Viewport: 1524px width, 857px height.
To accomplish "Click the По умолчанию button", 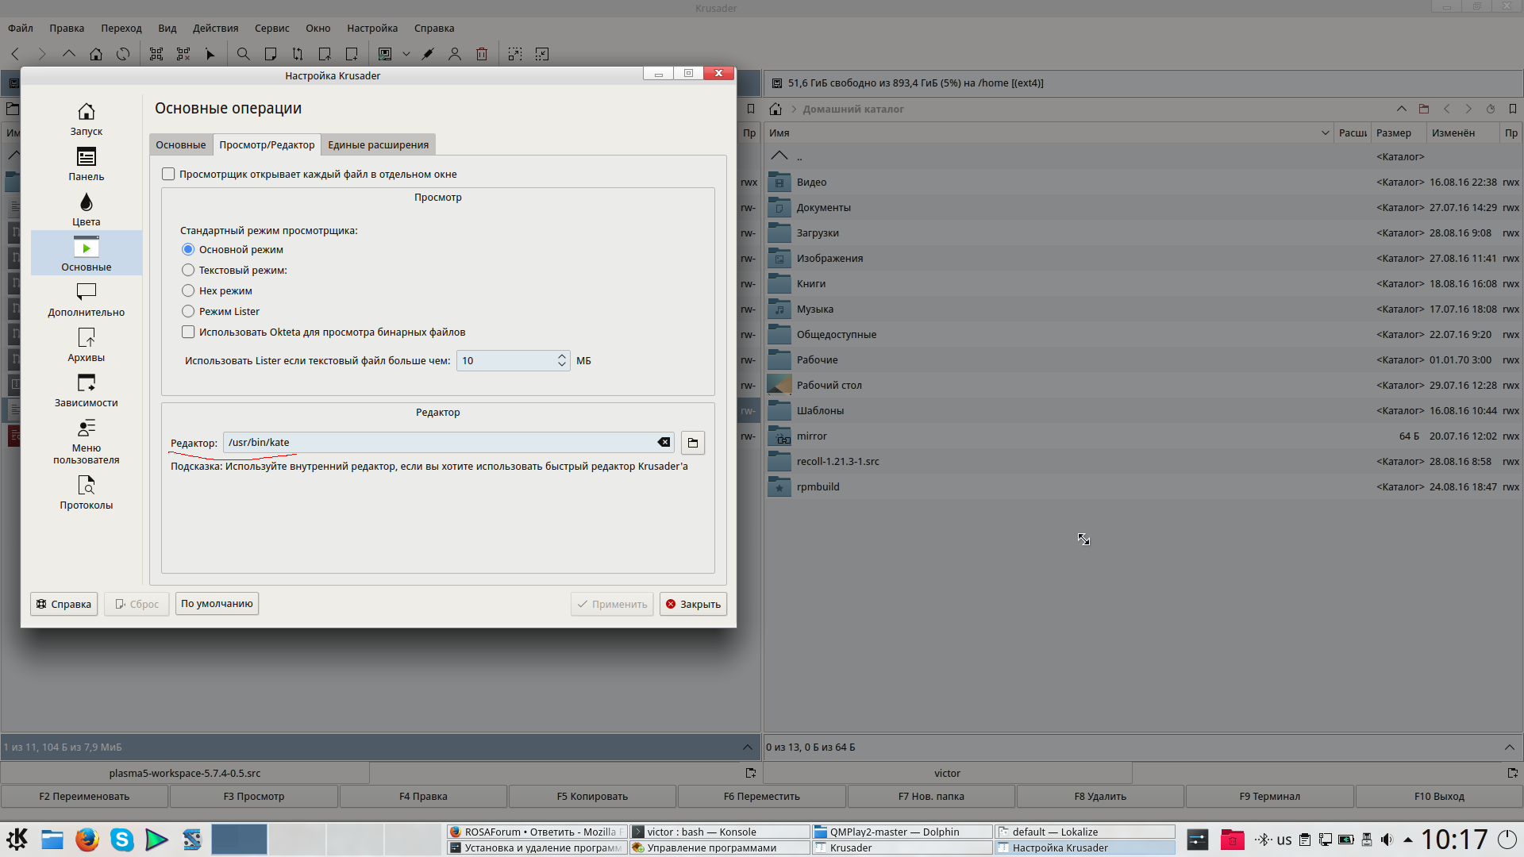I will (x=217, y=604).
